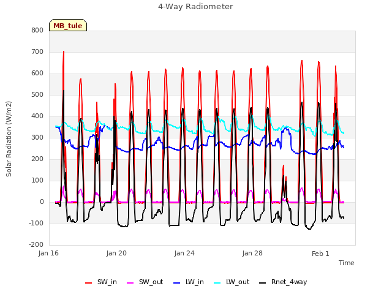
Task: Click the Jan 16 x-axis tick label
Action: pos(48,253)
